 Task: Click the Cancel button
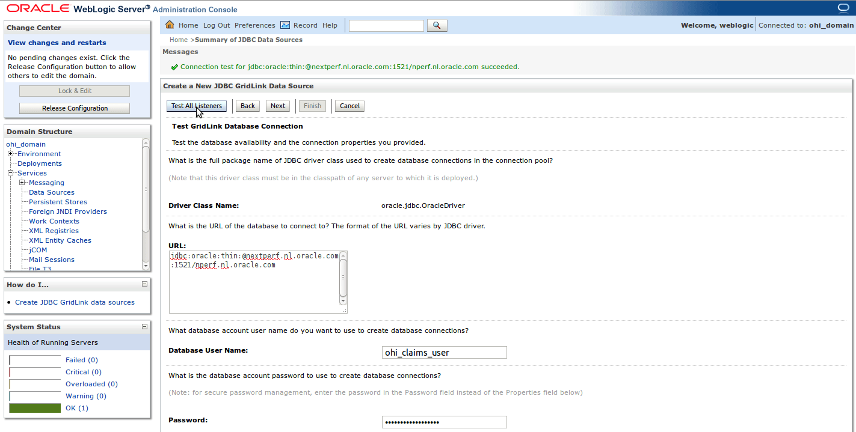(349, 106)
